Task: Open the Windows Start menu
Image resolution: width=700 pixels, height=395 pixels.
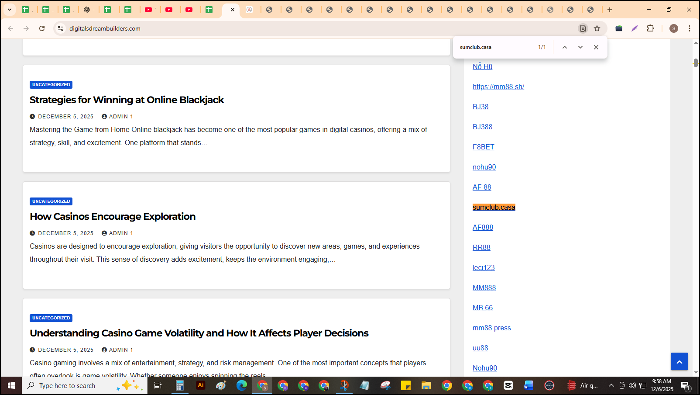Action: [11, 385]
